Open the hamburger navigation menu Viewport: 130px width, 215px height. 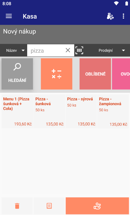coord(9,16)
